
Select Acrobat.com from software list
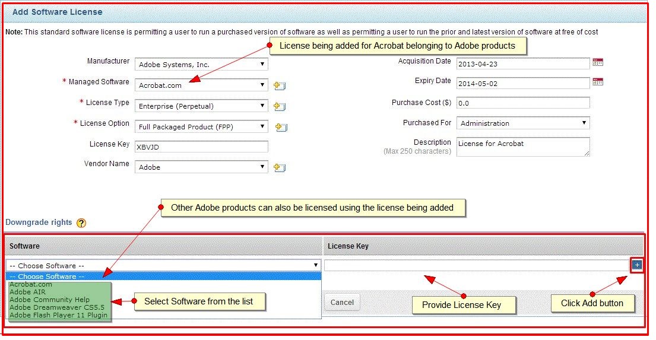coord(31,284)
